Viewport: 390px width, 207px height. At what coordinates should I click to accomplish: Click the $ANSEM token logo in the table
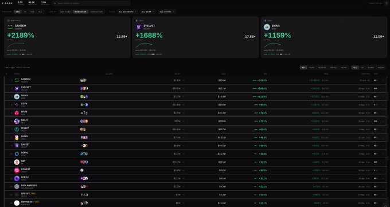17,80
